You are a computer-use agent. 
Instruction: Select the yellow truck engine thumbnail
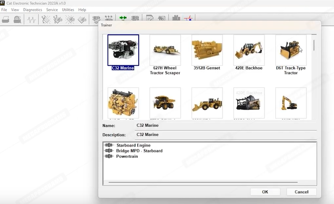click(123, 103)
